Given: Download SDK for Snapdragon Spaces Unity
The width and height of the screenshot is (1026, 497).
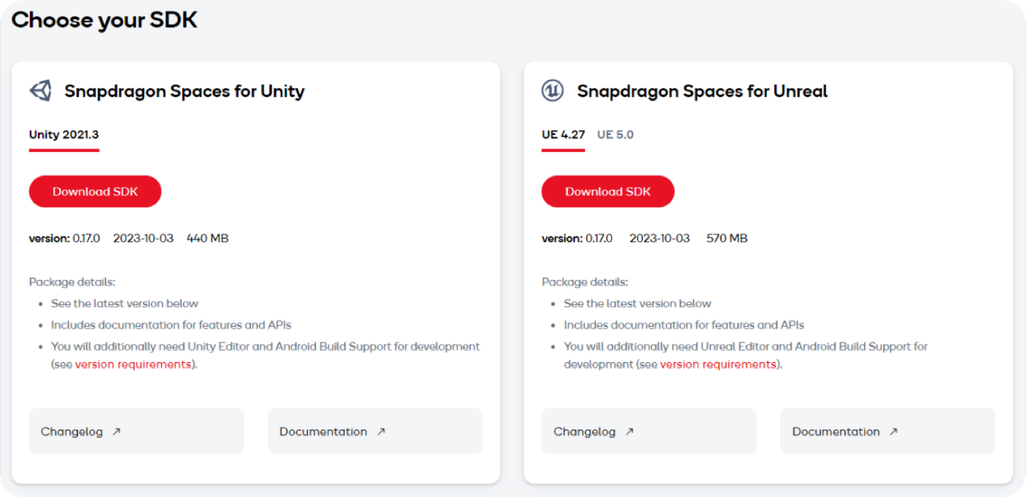Looking at the screenshot, I should [94, 191].
